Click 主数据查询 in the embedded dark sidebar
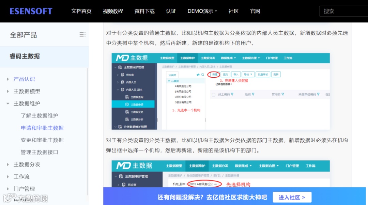Image resolution: width=368 pixels, height=205 pixels. coord(137,97)
